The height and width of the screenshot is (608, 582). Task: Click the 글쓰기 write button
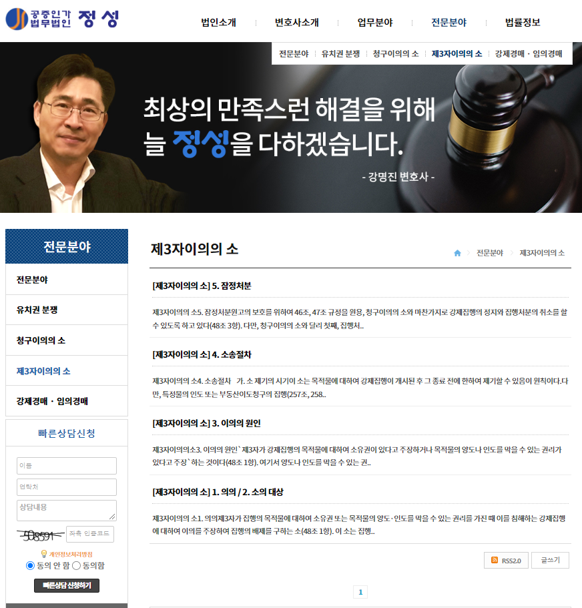550,561
